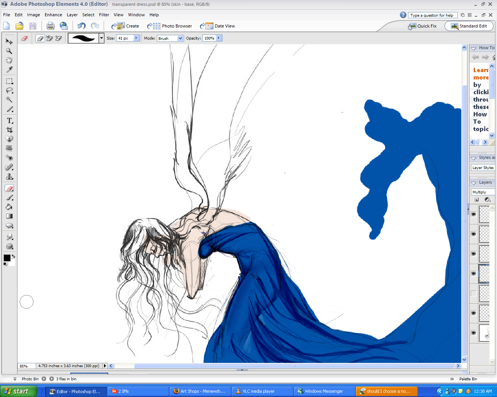The image size is (497, 397).
Task: Open the Filter menu
Action: (104, 15)
